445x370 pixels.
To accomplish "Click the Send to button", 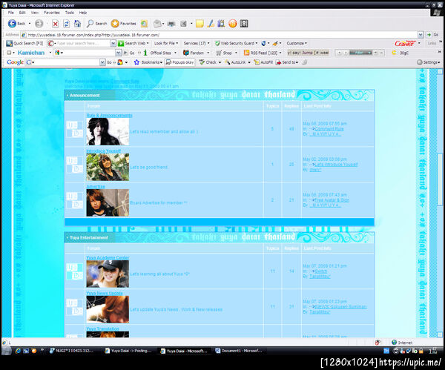I will (x=287, y=62).
